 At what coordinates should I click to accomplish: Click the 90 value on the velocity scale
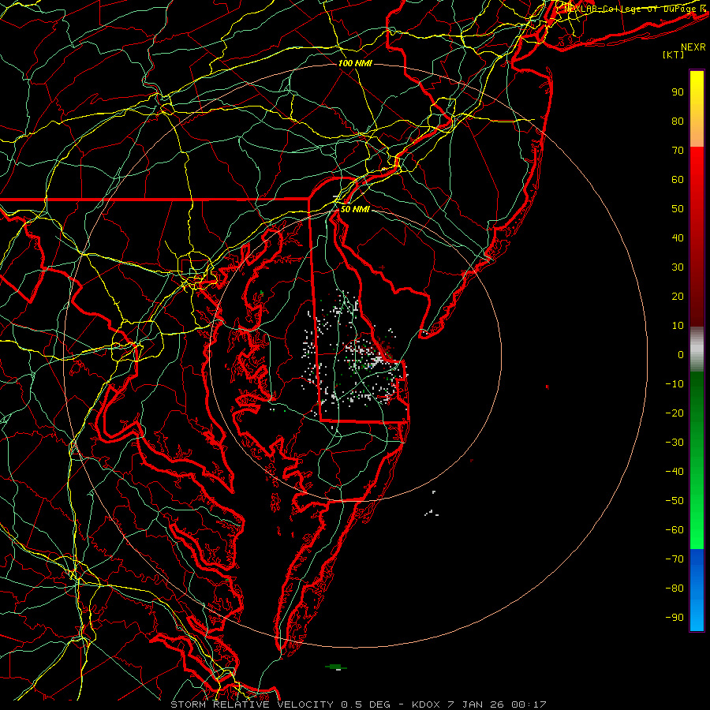pyautogui.click(x=678, y=92)
